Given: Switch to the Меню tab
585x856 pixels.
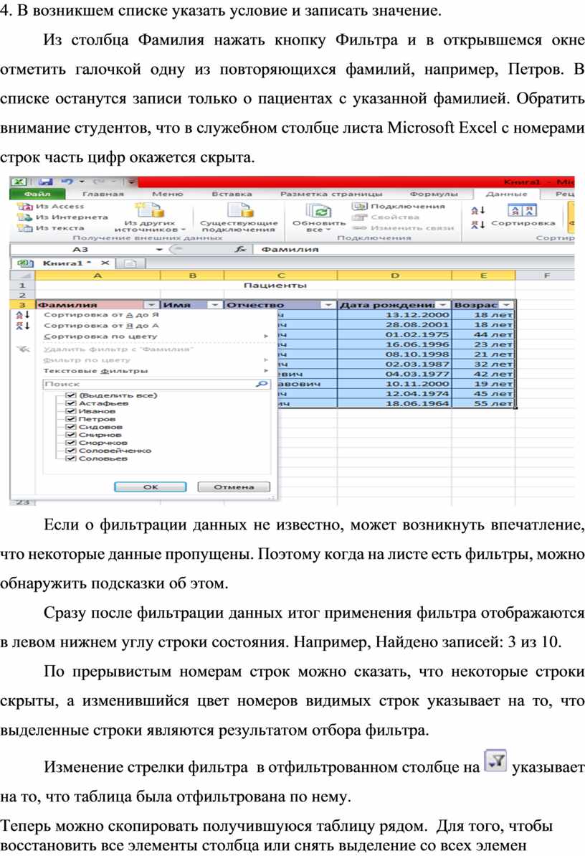Looking at the screenshot, I should coord(168,194).
